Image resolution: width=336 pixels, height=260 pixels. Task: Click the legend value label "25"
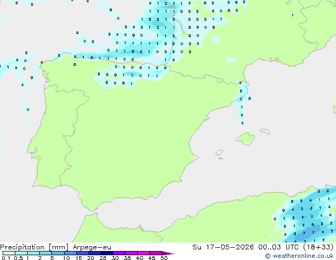[103, 258]
